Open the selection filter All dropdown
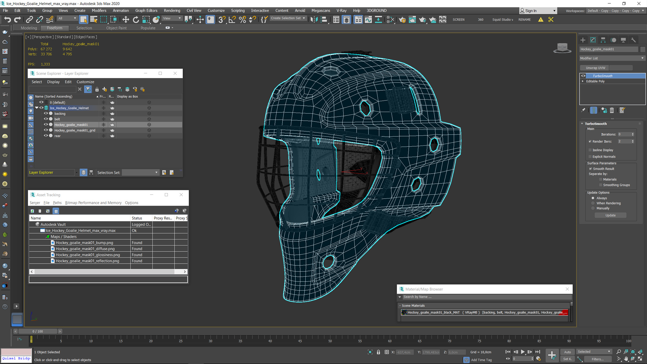This screenshot has height=364, width=647. click(67, 19)
